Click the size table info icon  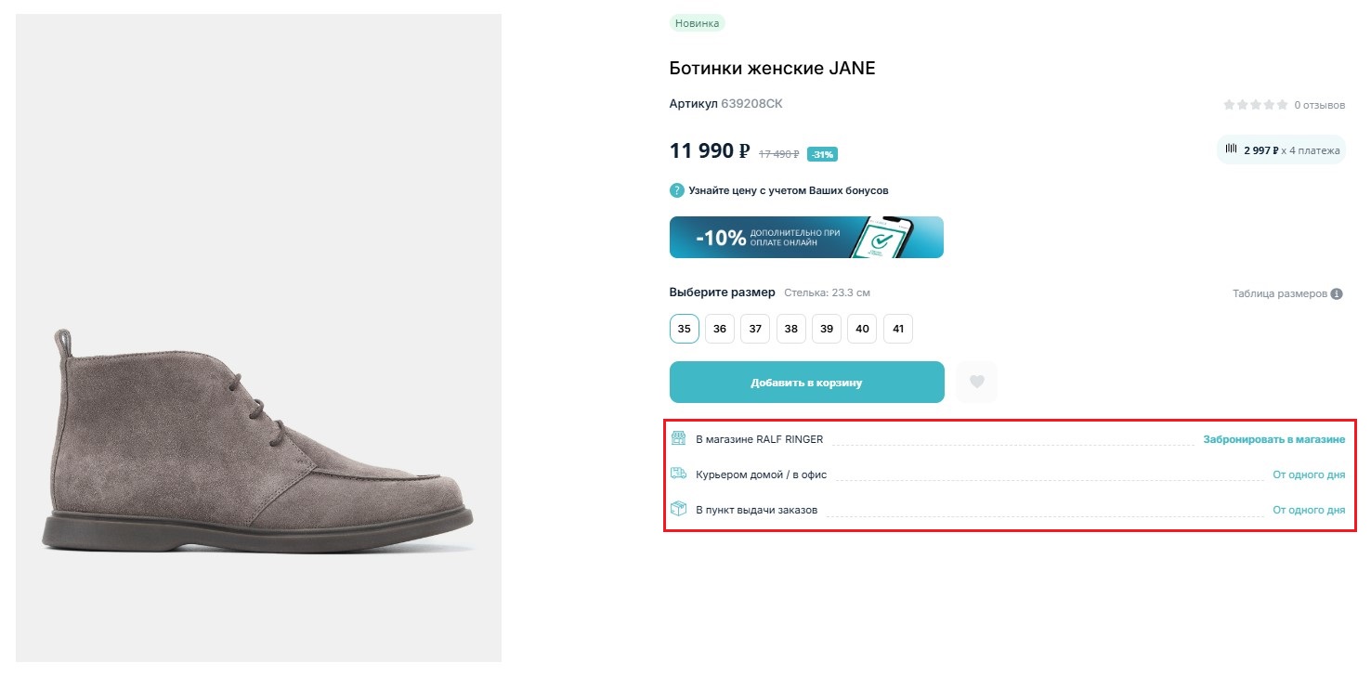pyautogui.click(x=1337, y=294)
